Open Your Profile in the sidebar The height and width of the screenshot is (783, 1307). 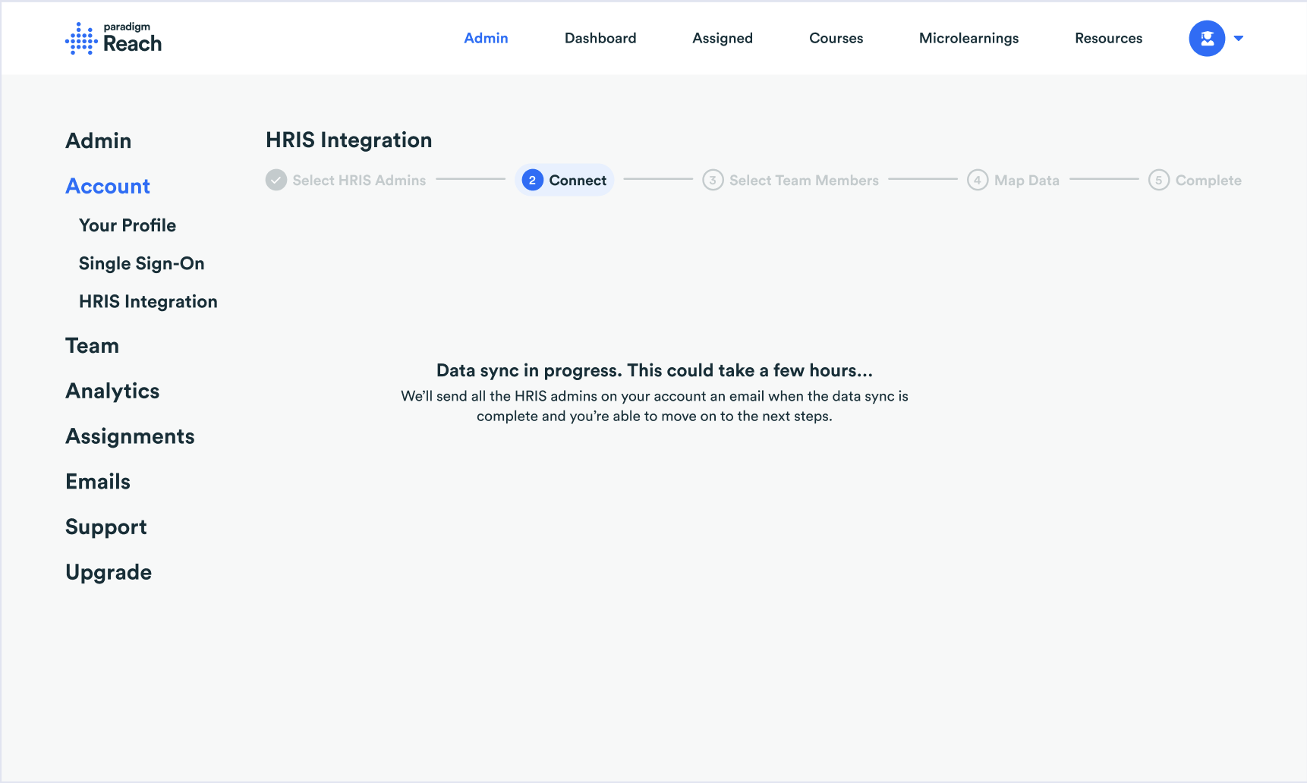click(128, 225)
